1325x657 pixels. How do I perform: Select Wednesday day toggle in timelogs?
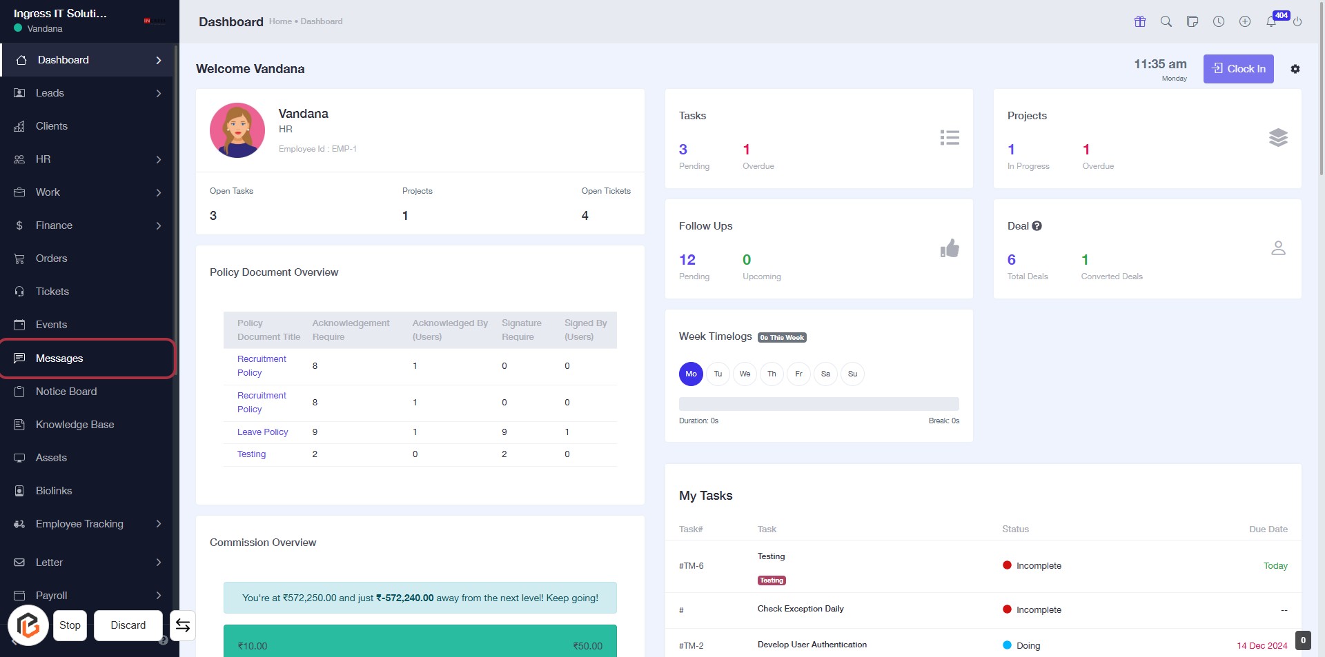[745, 374]
